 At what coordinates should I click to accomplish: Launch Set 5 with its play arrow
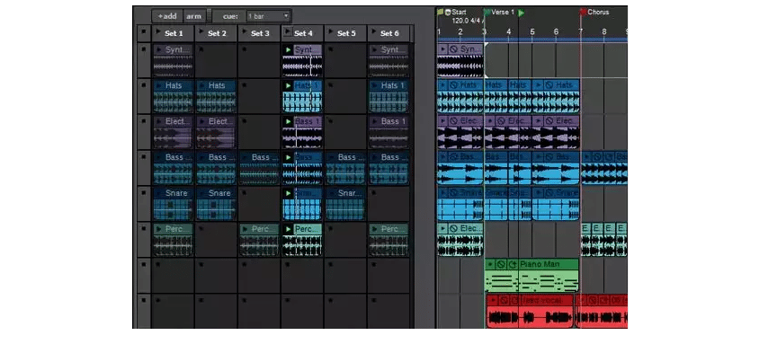(330, 32)
